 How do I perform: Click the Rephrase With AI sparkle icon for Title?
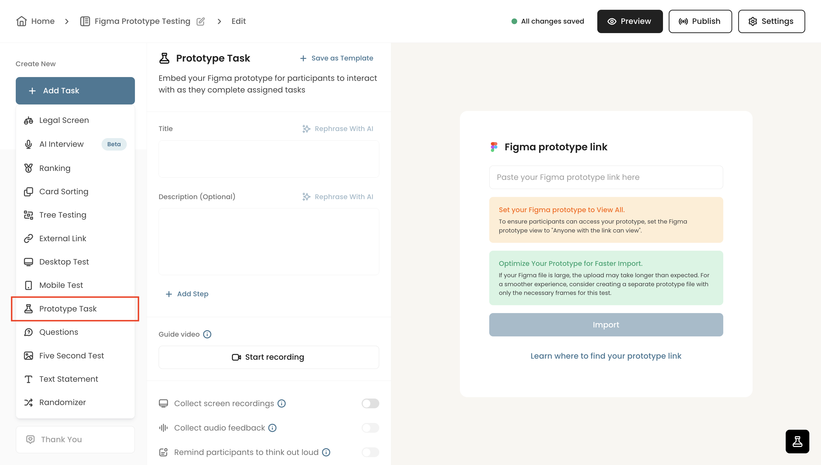[x=306, y=129]
